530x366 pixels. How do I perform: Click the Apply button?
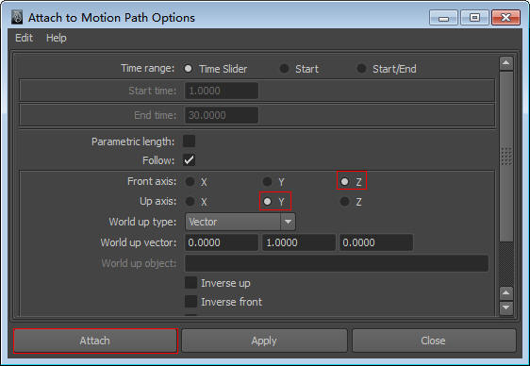point(264,341)
